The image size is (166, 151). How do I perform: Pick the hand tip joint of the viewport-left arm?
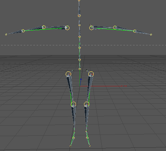6,35
